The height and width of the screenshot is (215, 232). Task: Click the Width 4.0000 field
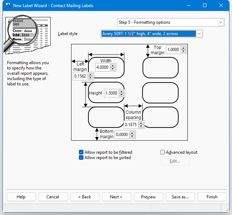point(103,67)
